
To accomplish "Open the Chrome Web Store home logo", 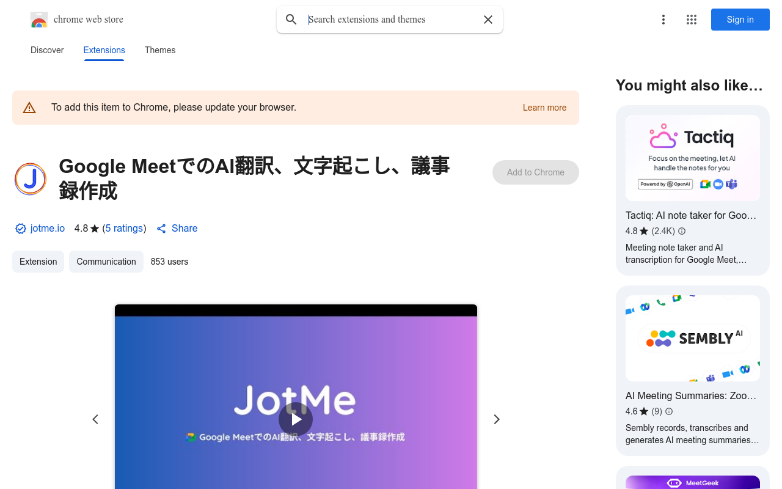I will click(77, 20).
